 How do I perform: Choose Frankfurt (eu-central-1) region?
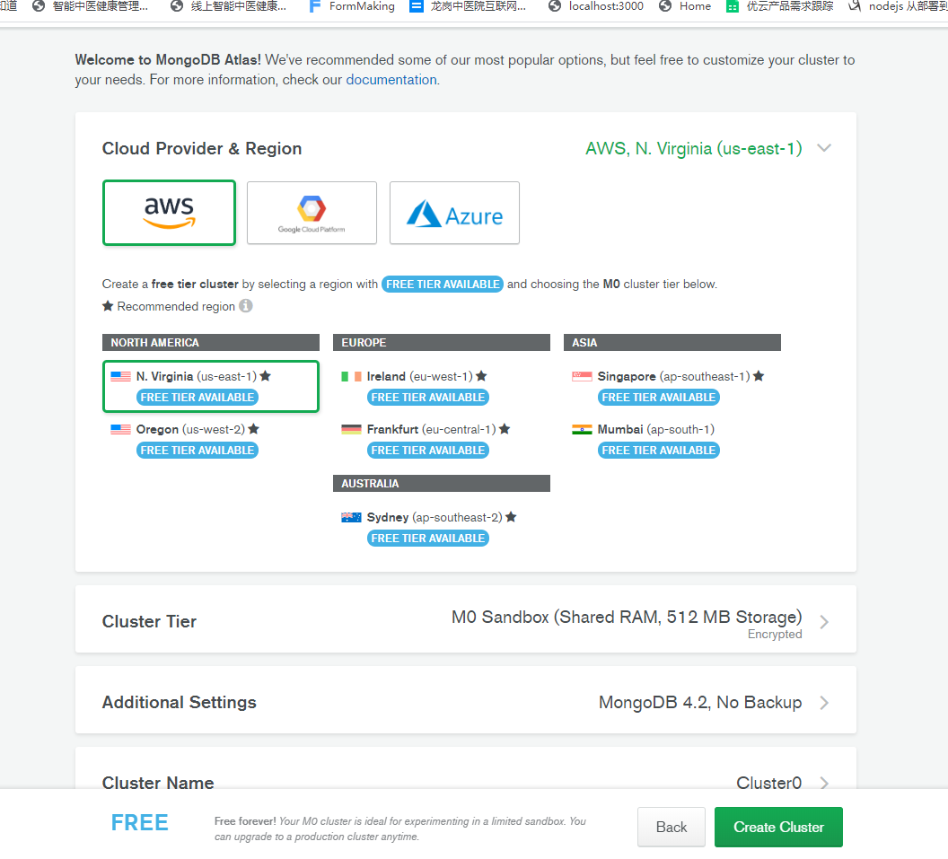(x=442, y=440)
